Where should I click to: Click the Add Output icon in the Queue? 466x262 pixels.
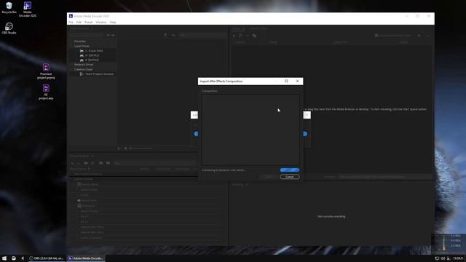click(240, 36)
